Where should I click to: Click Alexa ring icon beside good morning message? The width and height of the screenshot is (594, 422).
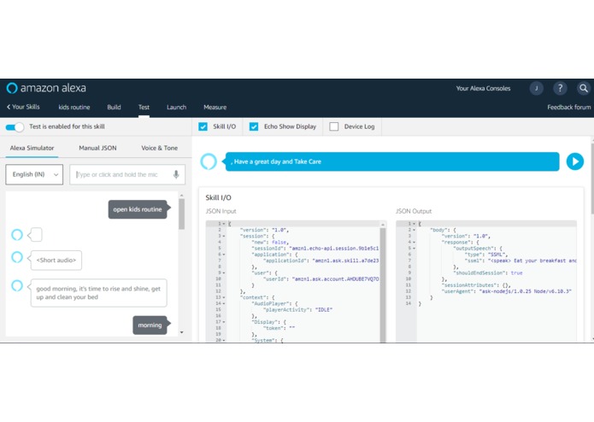(x=17, y=285)
